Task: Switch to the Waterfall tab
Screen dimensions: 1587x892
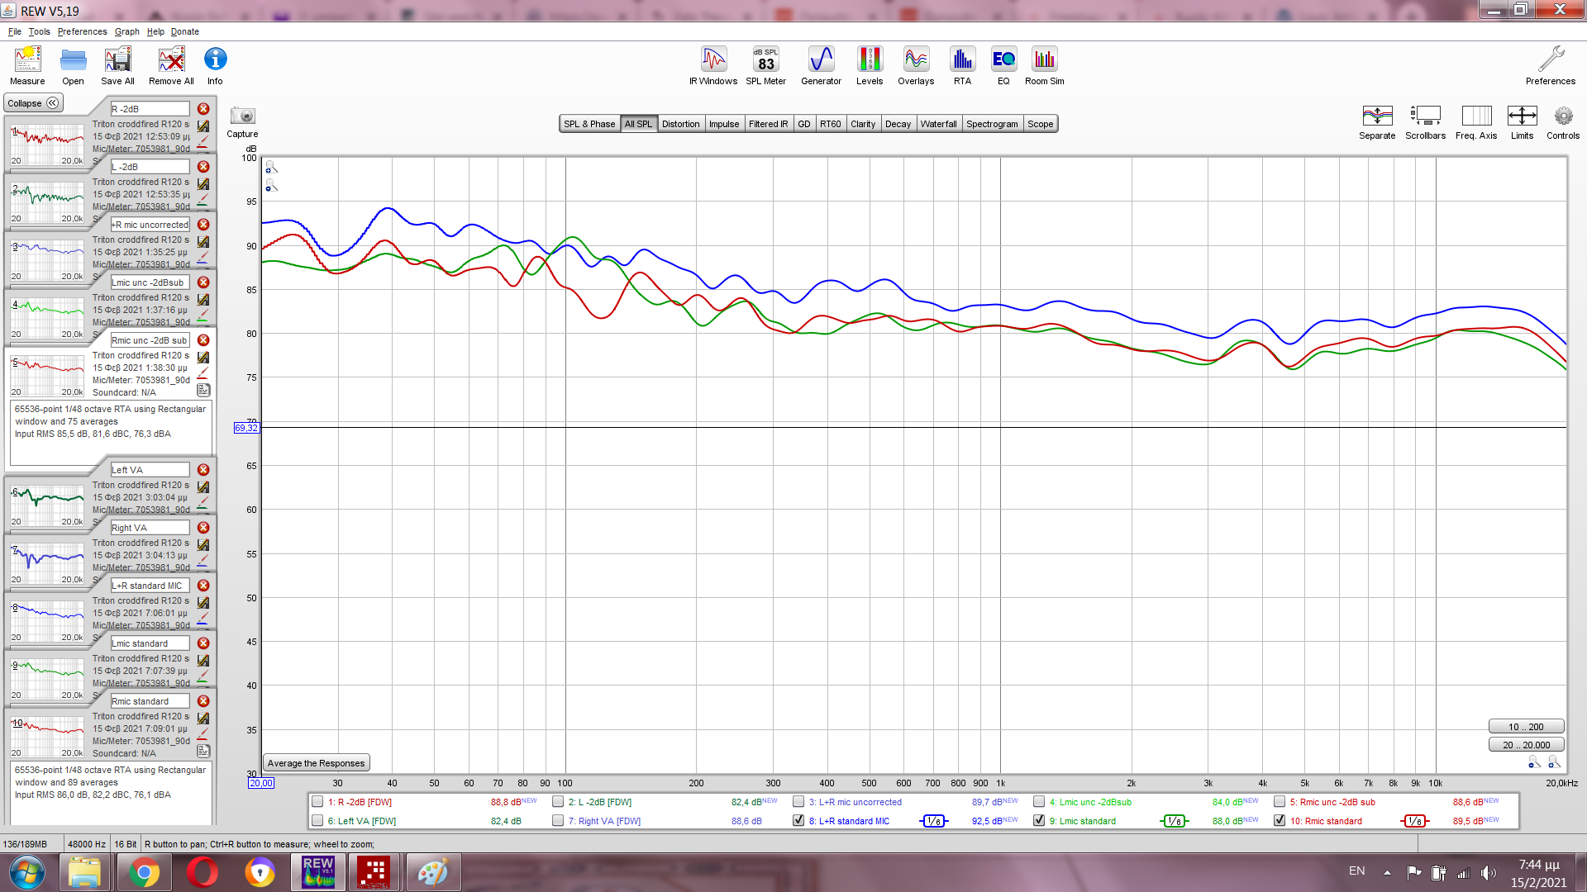Action: click(x=938, y=124)
